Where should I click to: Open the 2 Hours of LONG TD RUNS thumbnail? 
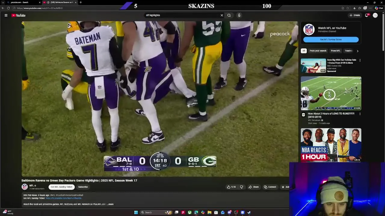click(x=331, y=93)
